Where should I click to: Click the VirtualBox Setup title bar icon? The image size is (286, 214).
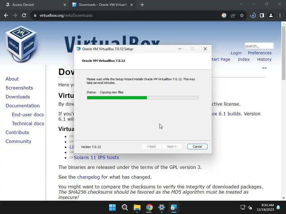tap(78, 49)
